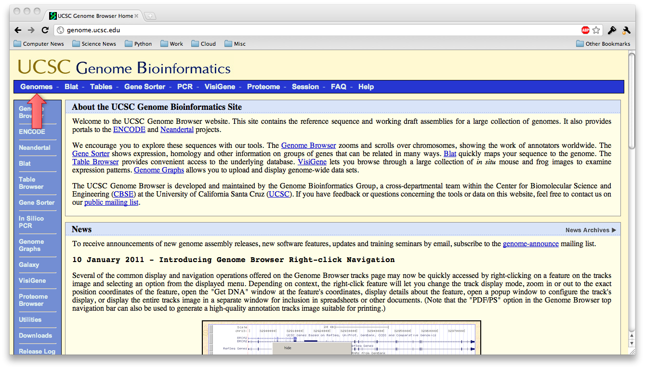Click the key extension icon
The image size is (645, 369).
click(x=612, y=30)
